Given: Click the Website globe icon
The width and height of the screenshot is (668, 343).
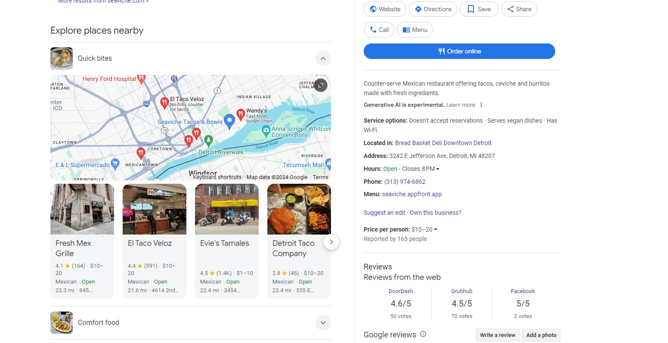Looking at the screenshot, I should click(373, 9).
